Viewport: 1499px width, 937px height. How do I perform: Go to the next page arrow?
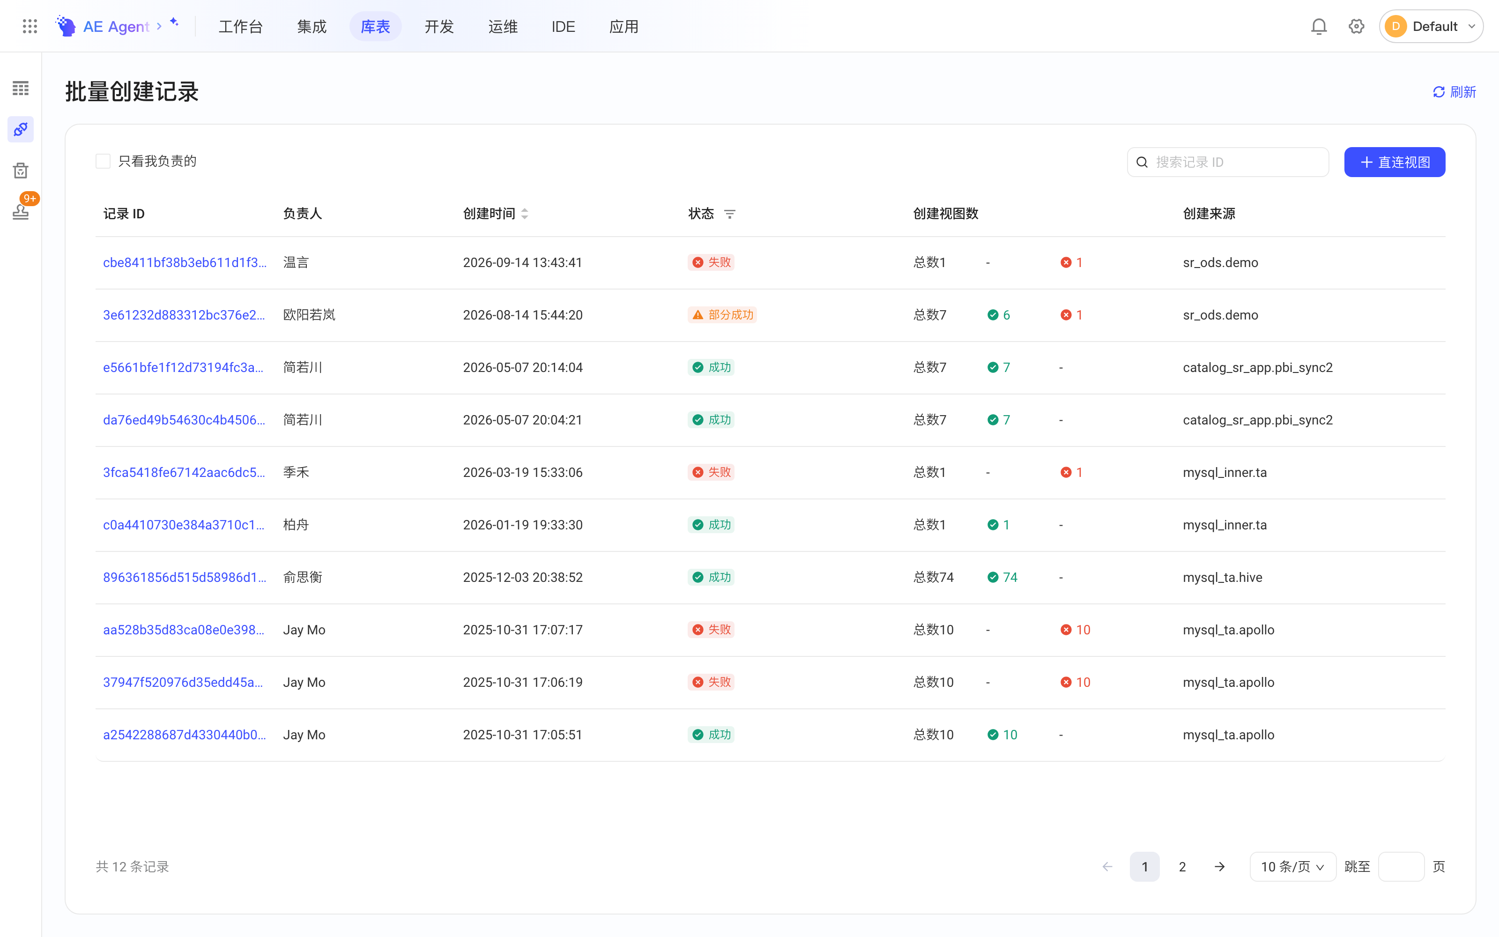pos(1220,867)
